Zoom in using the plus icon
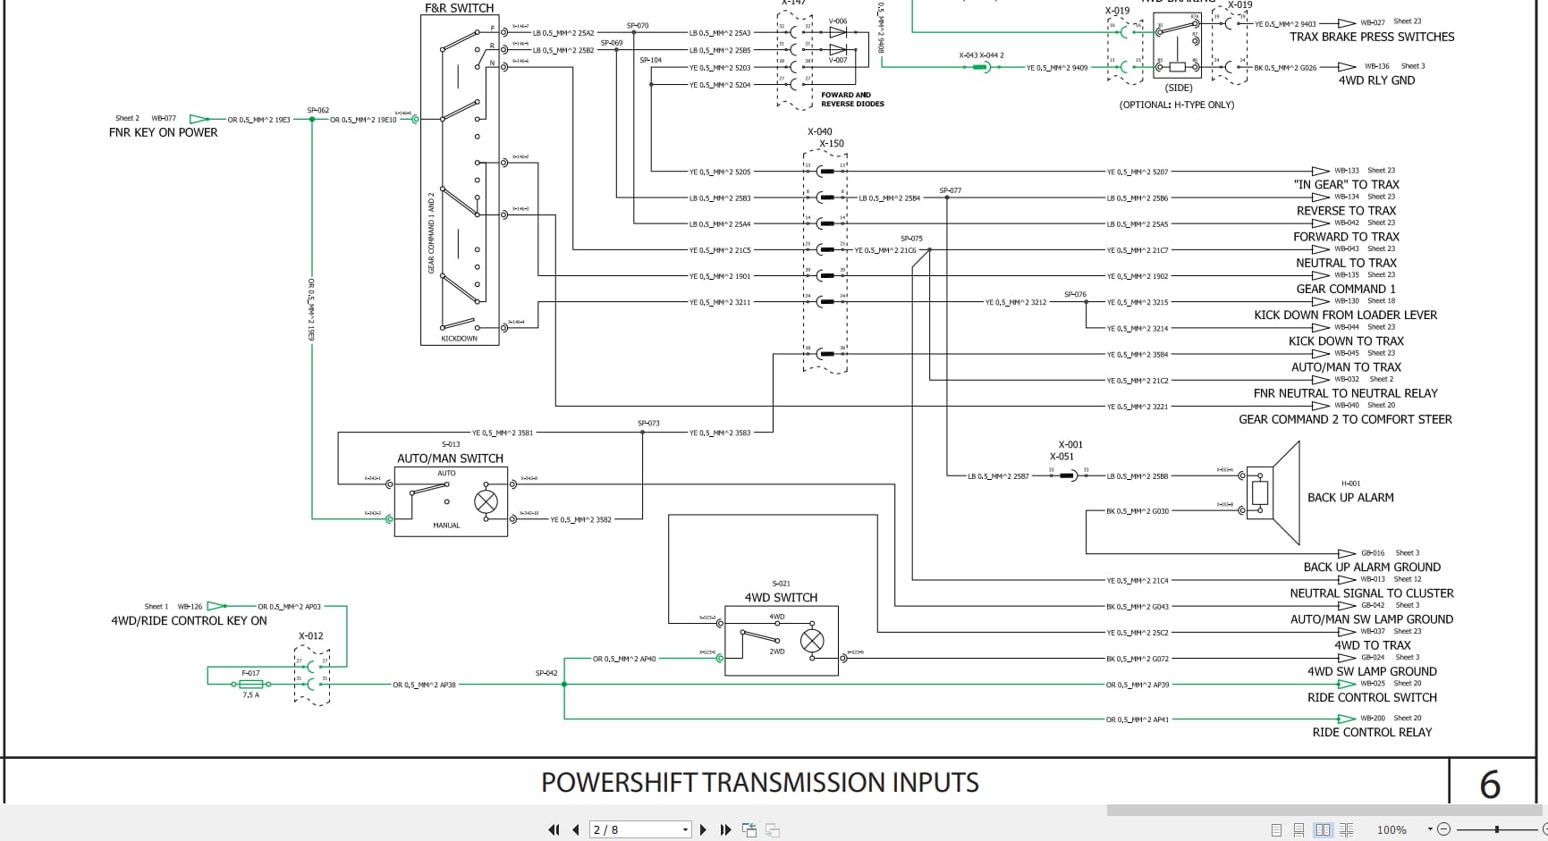 [x=1544, y=829]
